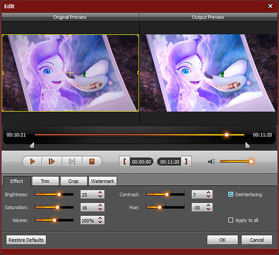Screen dimensions: 279x255
Task: Open the Trim tab
Action: (x=45, y=181)
